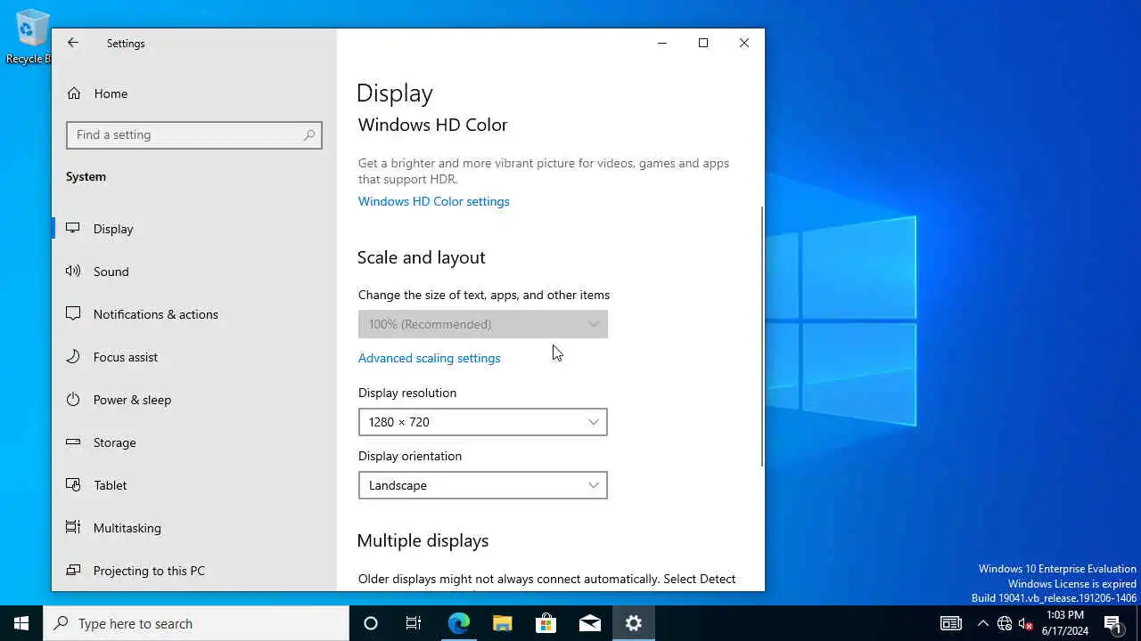Open Cortana from the taskbar

[371, 623]
